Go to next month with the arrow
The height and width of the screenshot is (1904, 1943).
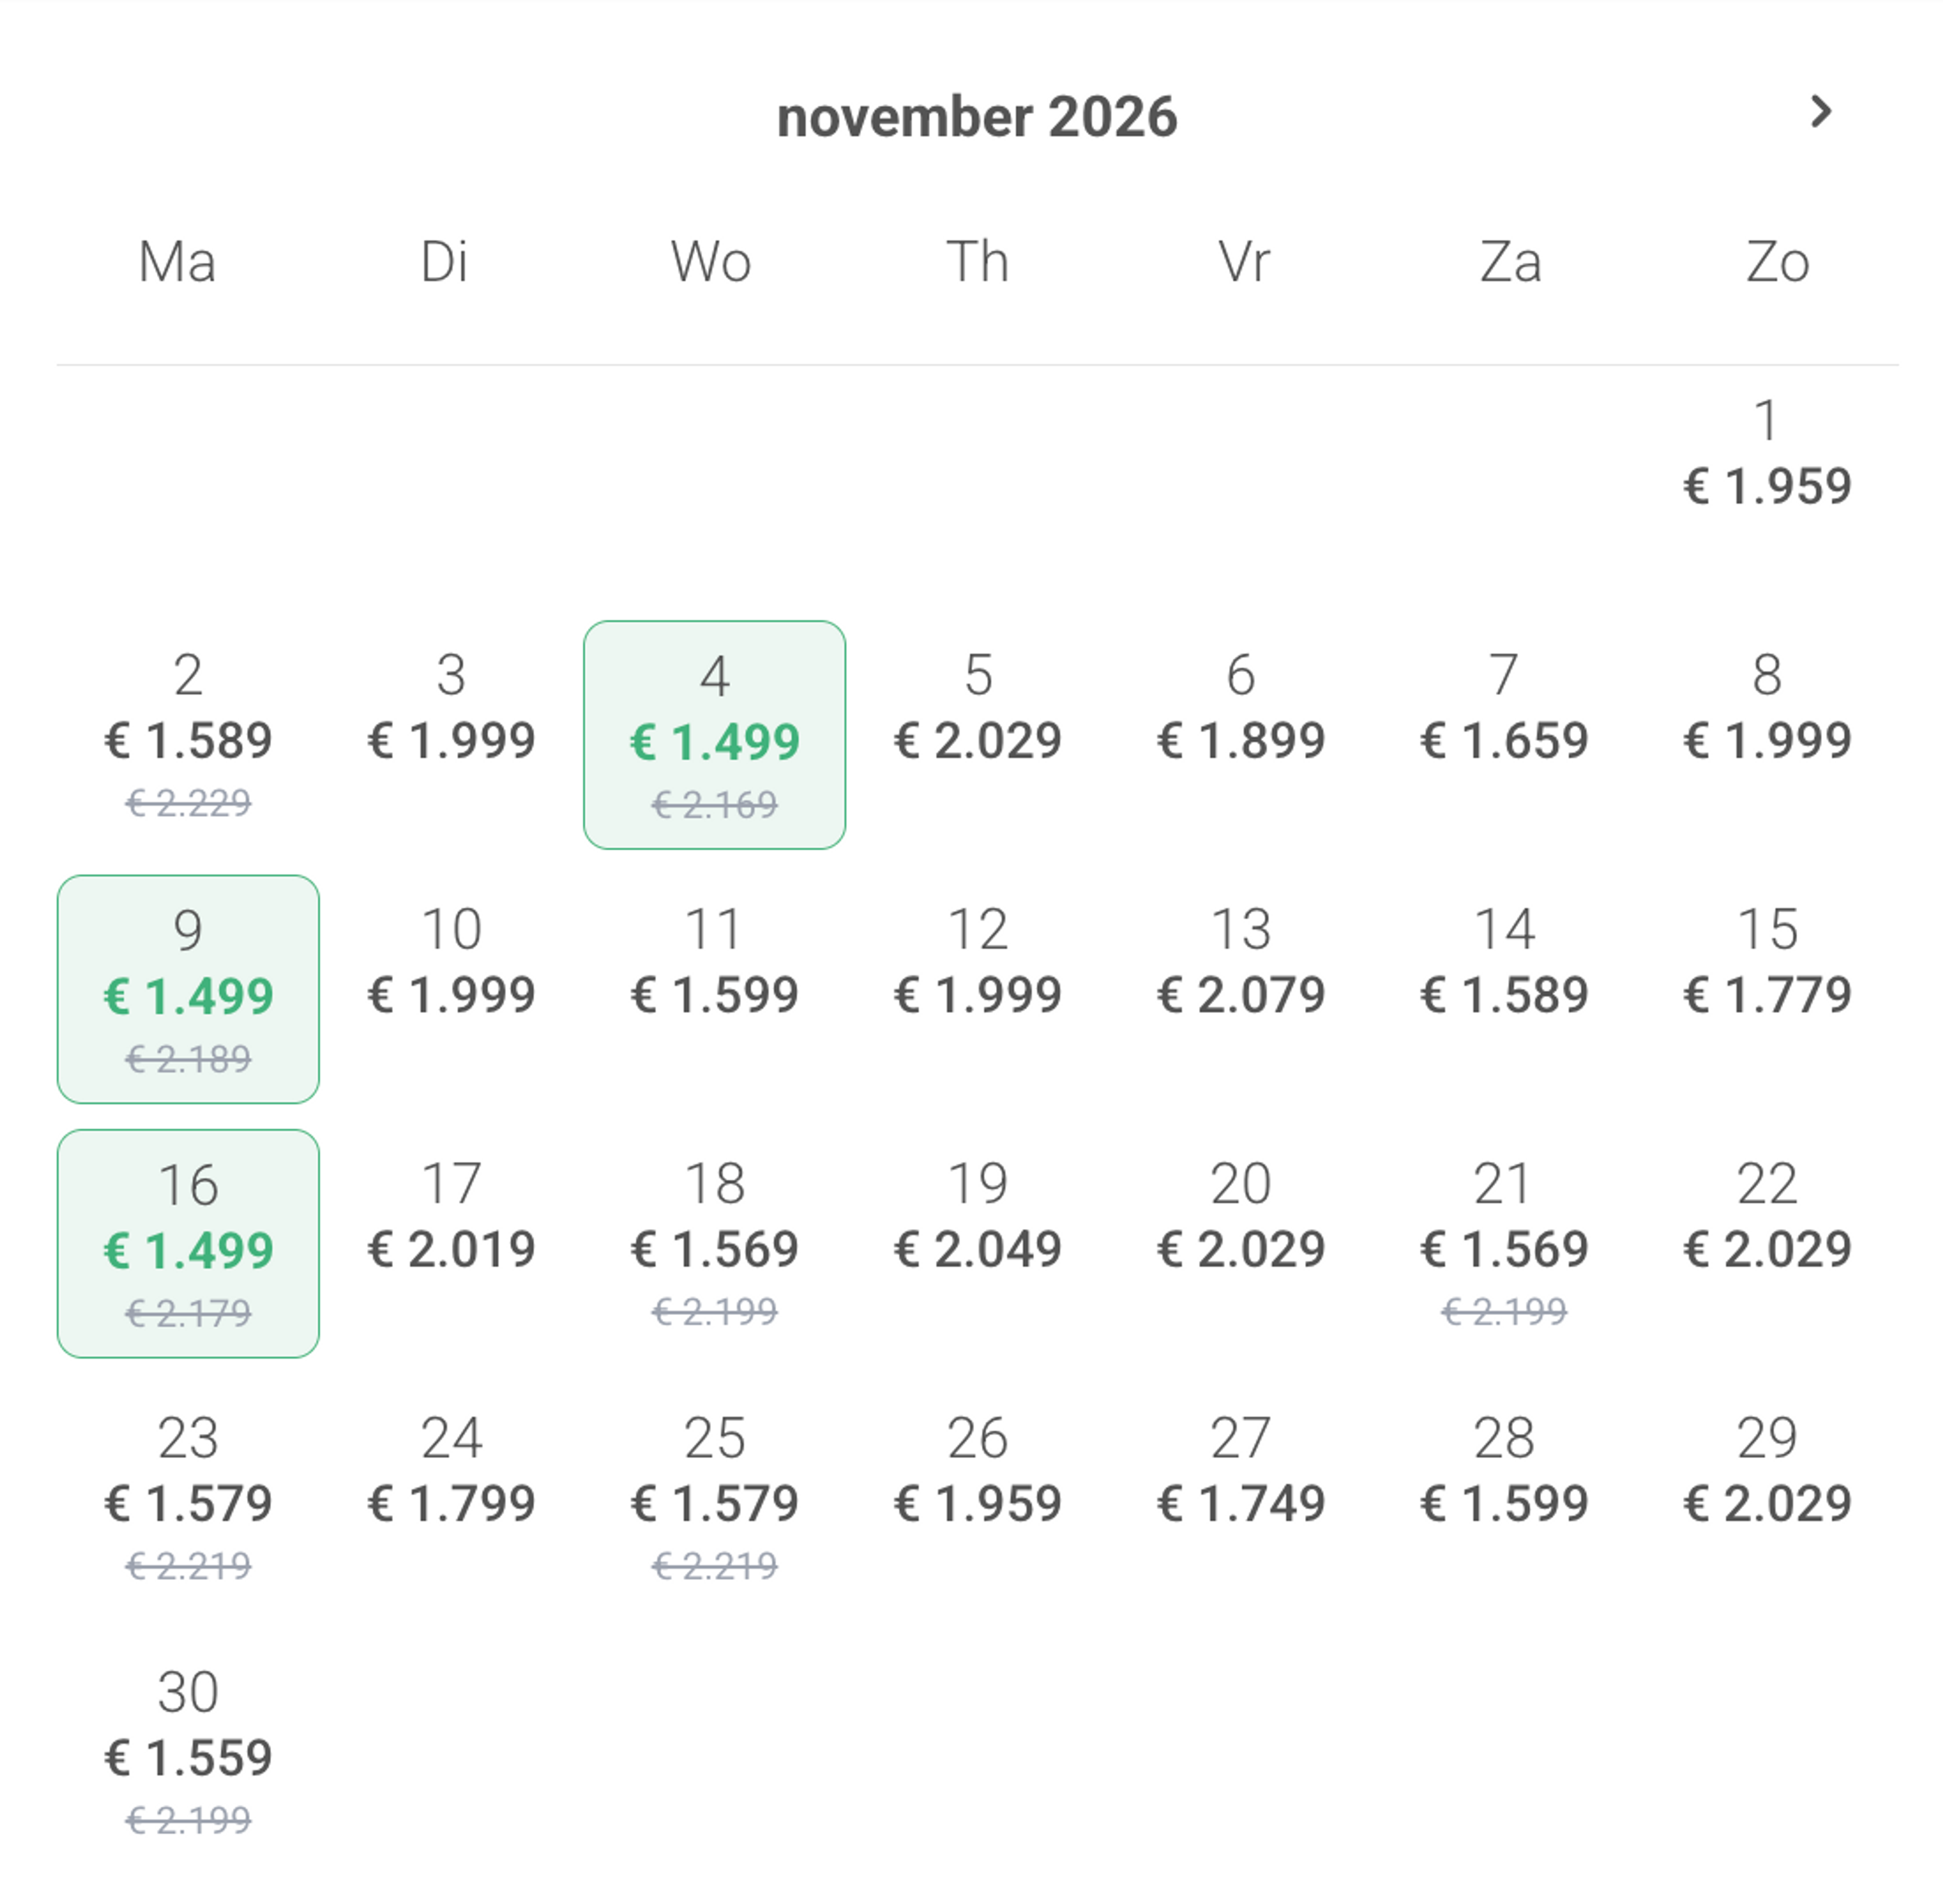pyautogui.click(x=1820, y=112)
